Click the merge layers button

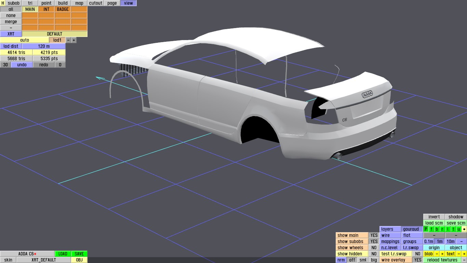[x=11, y=22]
